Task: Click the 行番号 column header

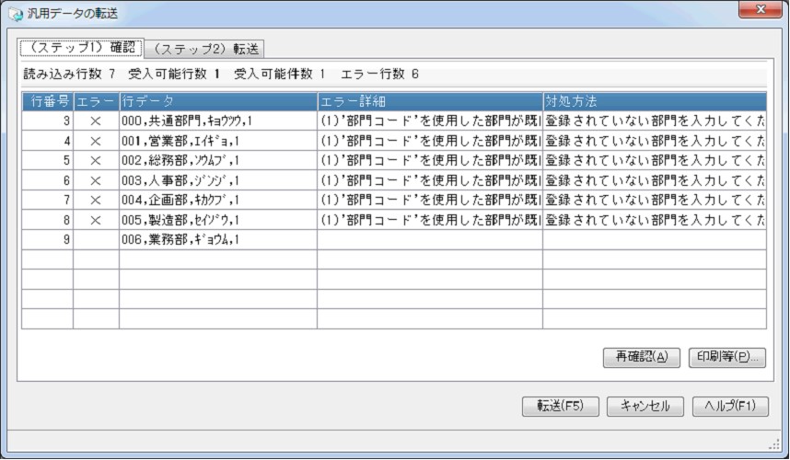Action: pos(47,100)
